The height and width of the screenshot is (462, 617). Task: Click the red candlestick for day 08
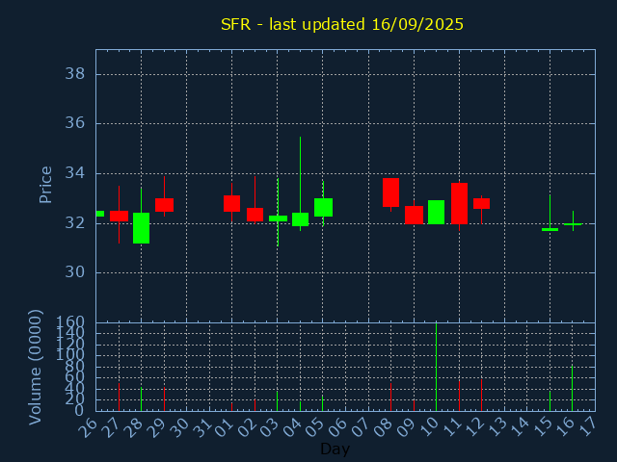click(x=390, y=192)
